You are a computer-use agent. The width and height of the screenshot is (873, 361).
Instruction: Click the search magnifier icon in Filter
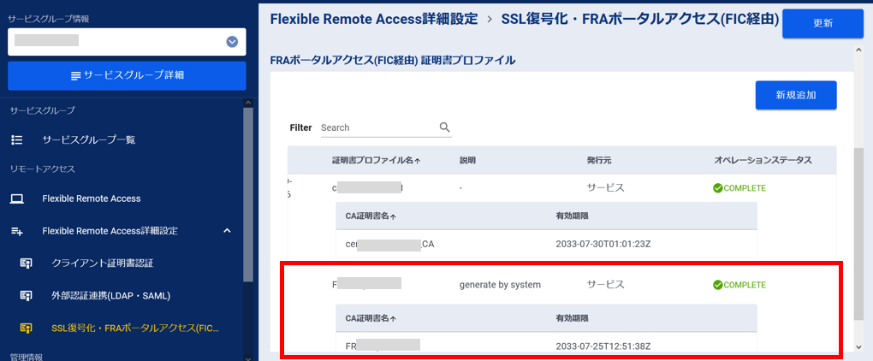click(x=444, y=127)
